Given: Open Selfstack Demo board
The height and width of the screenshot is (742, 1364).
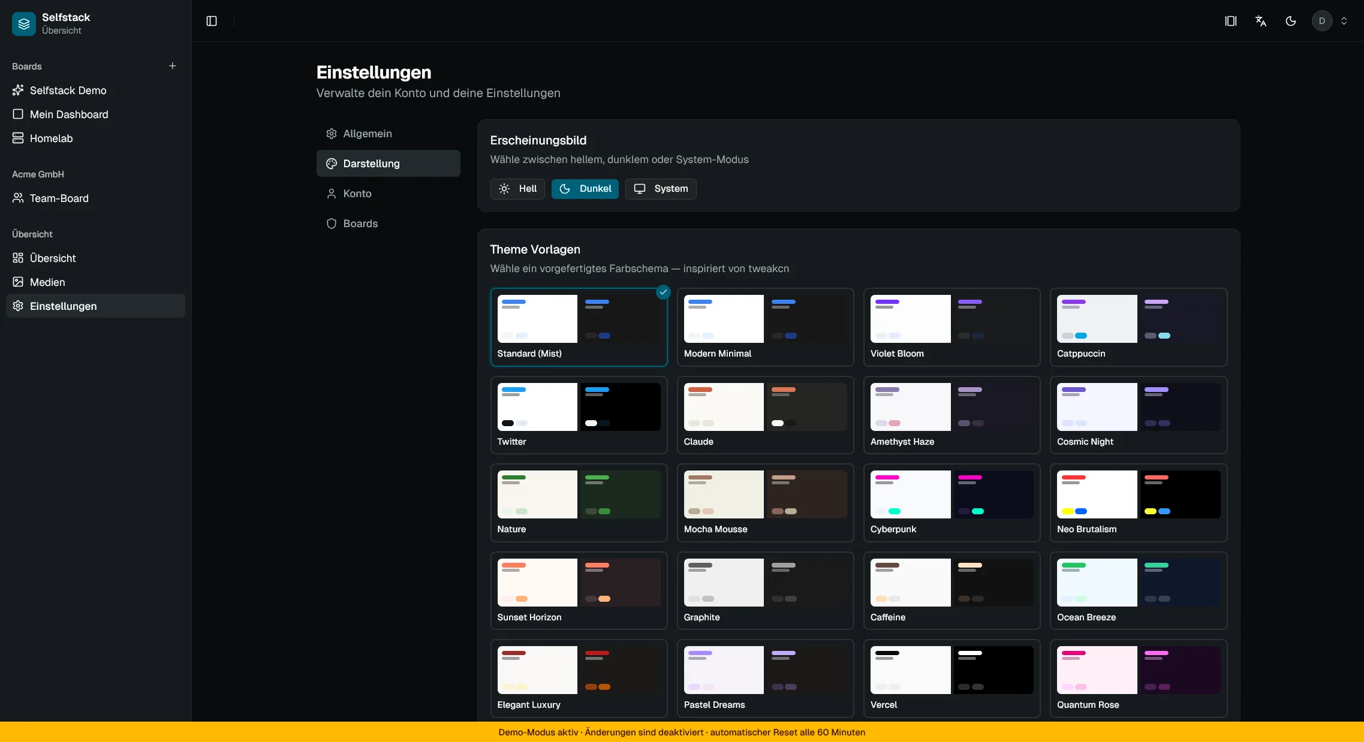Looking at the screenshot, I should pos(96,91).
